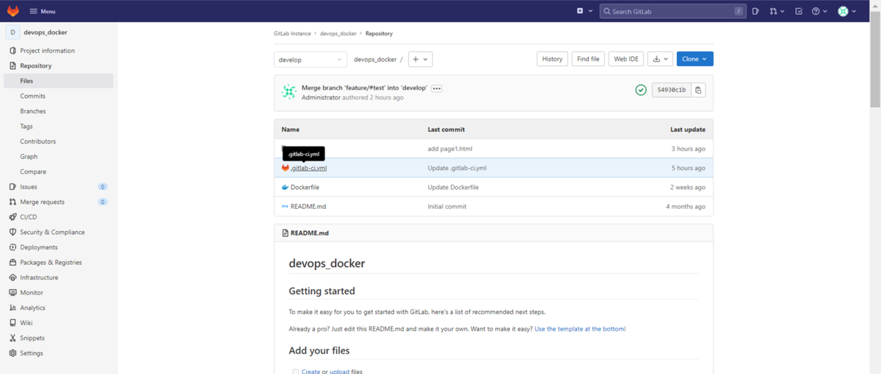Image resolution: width=881 pixels, height=374 pixels.
Task: Click the CI/CD rocket icon in sidebar
Action: (x=12, y=217)
